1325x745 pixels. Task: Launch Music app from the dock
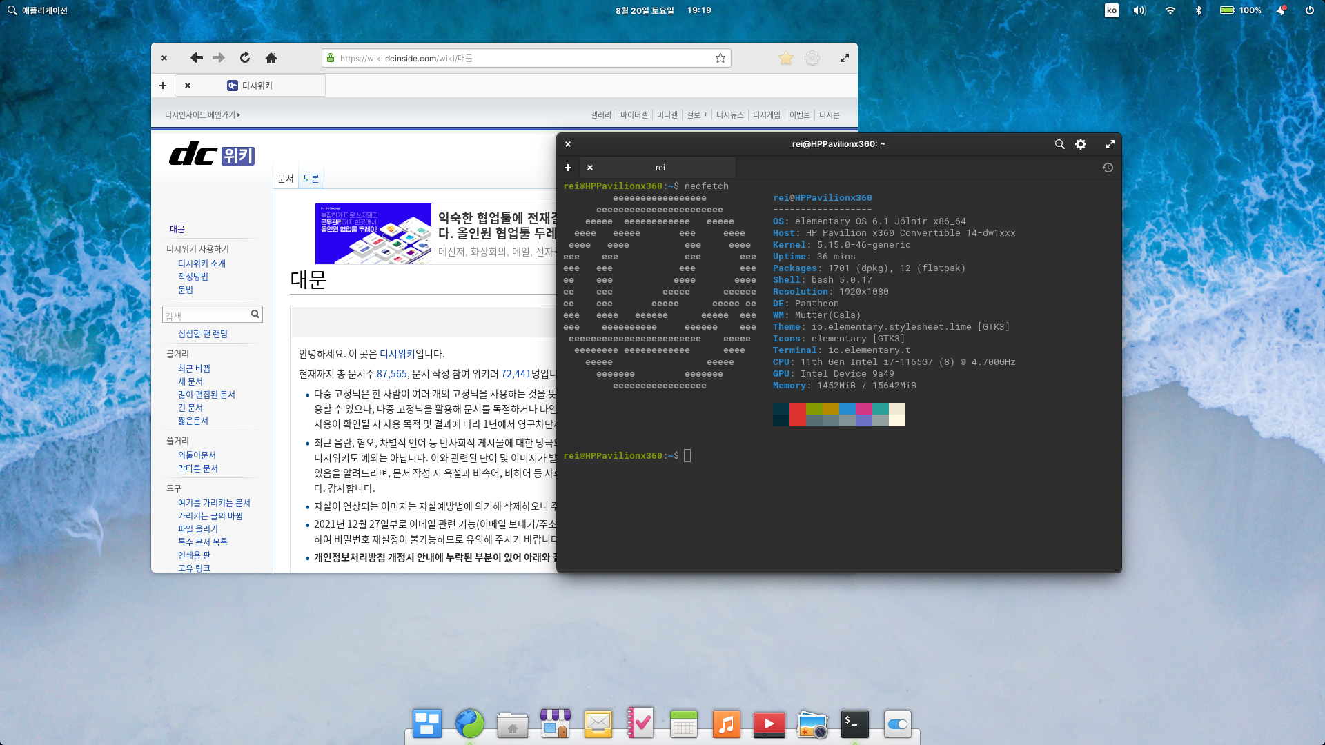click(x=726, y=724)
